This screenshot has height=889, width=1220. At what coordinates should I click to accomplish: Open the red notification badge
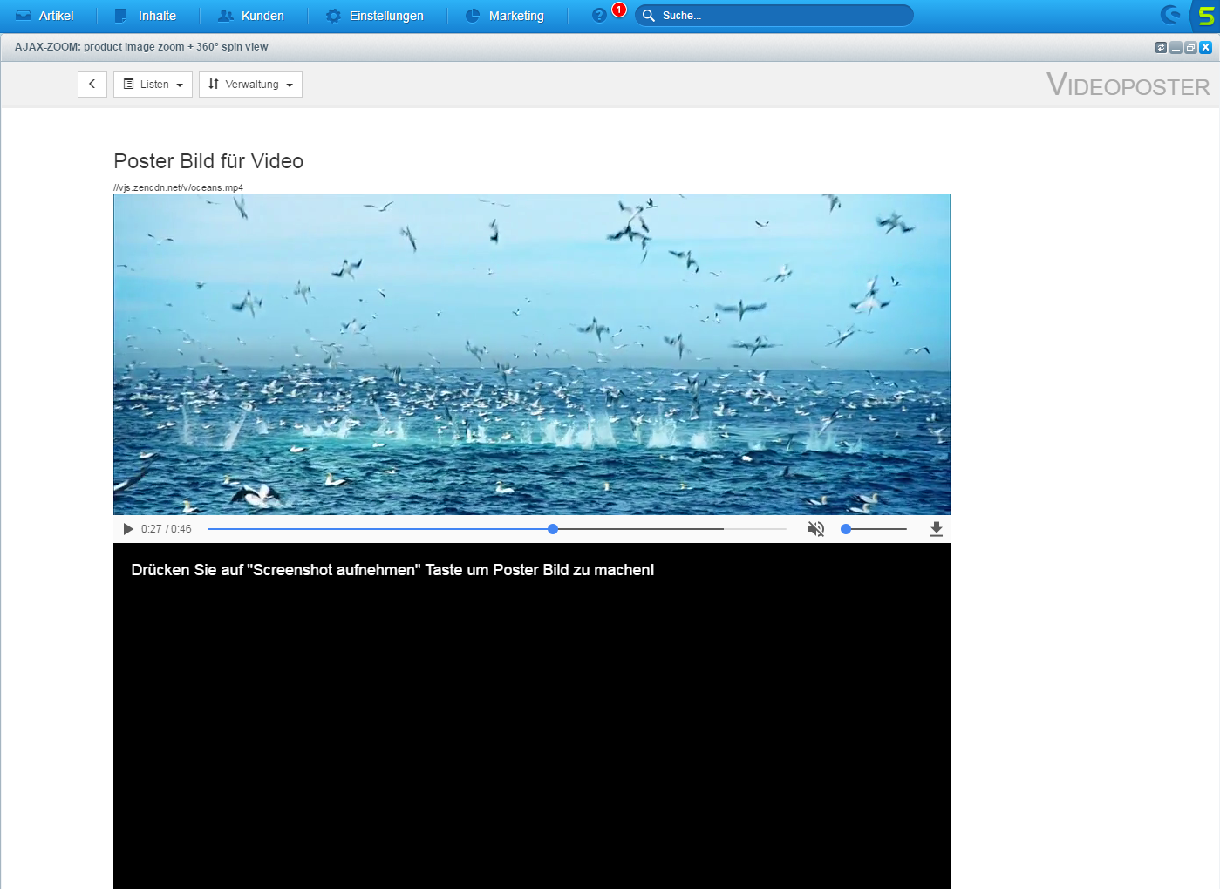[x=619, y=10]
